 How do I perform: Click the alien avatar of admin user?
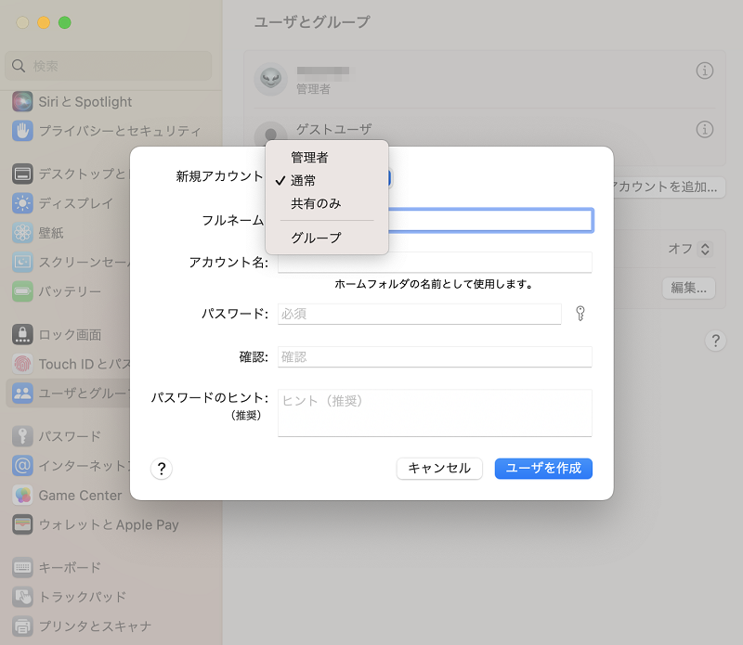(270, 79)
